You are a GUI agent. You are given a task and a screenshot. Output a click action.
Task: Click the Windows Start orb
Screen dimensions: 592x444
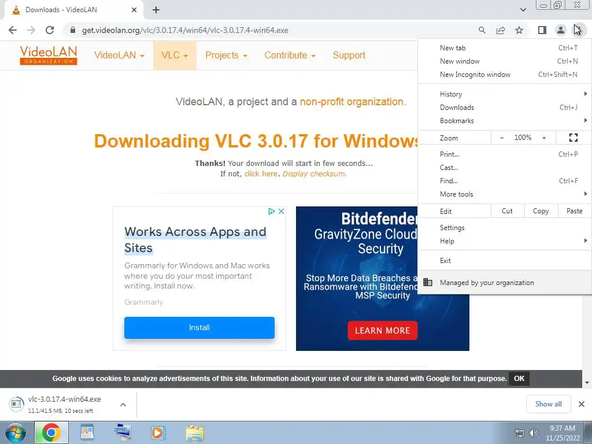[15, 432]
